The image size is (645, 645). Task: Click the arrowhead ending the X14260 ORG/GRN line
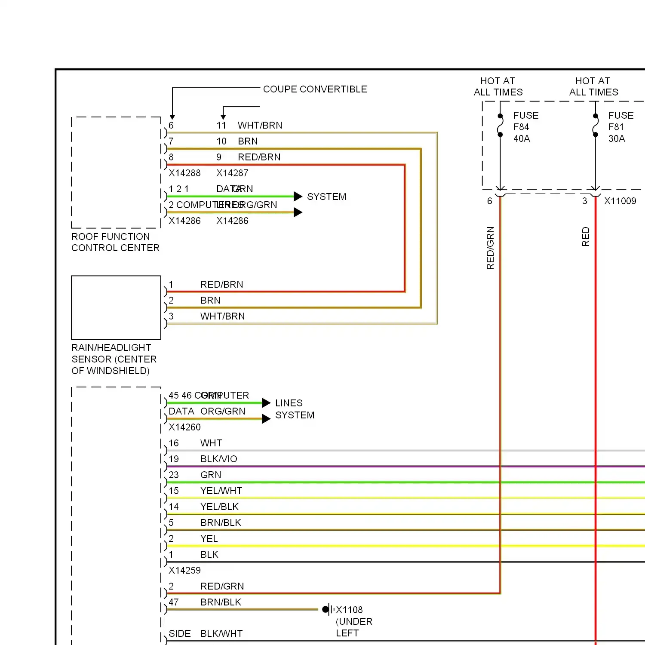click(266, 419)
